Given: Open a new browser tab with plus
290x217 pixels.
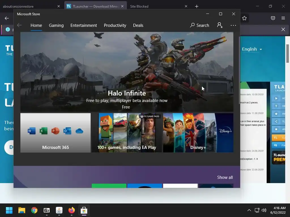Looking at the screenshot, I should (197, 6).
